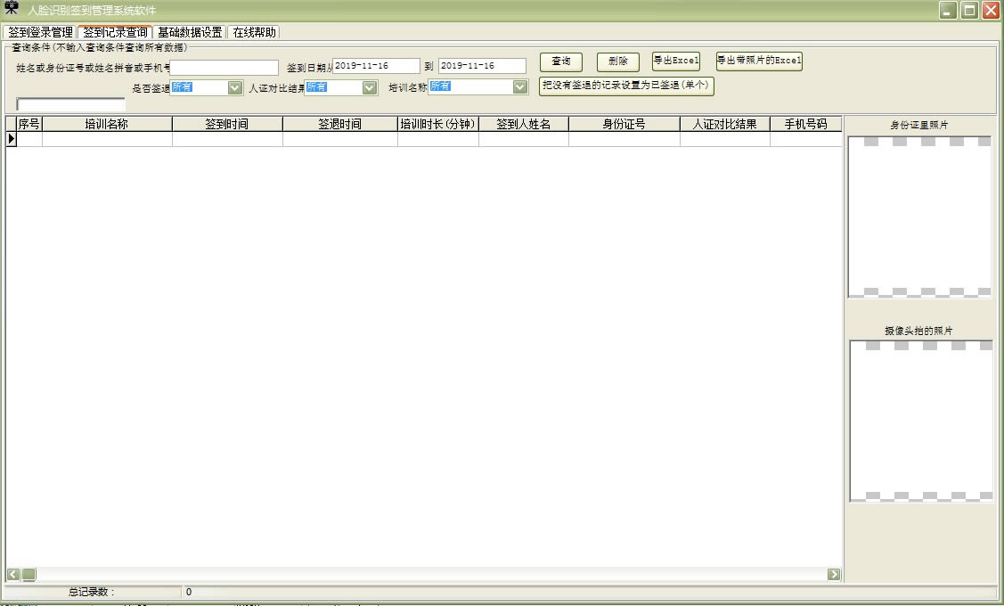Click the camera app icon in title bar
Viewport: 1004px width, 606px height.
pos(12,9)
